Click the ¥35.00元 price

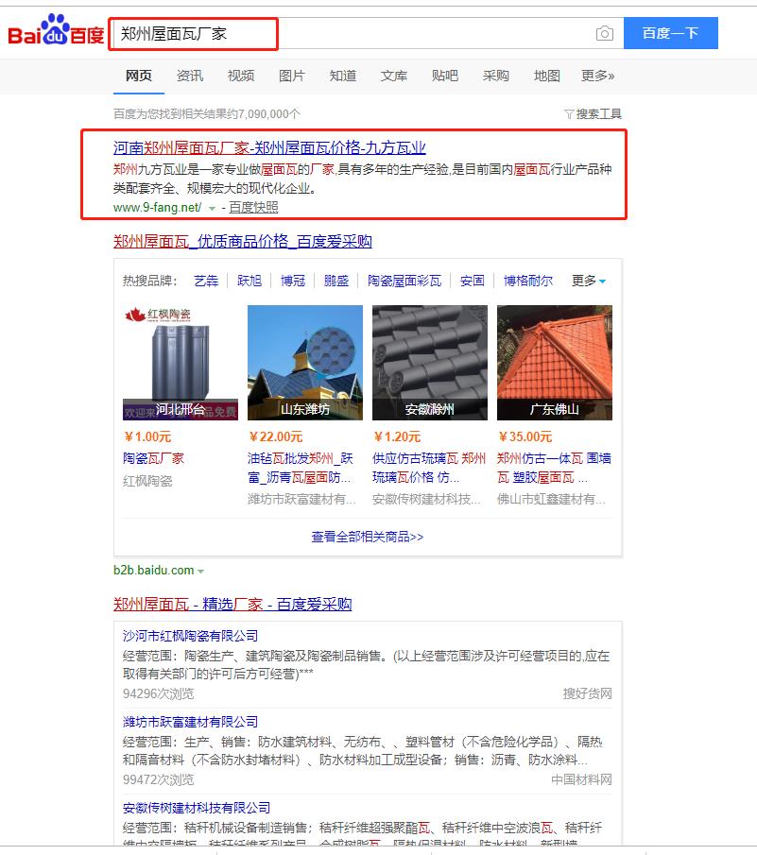point(525,436)
